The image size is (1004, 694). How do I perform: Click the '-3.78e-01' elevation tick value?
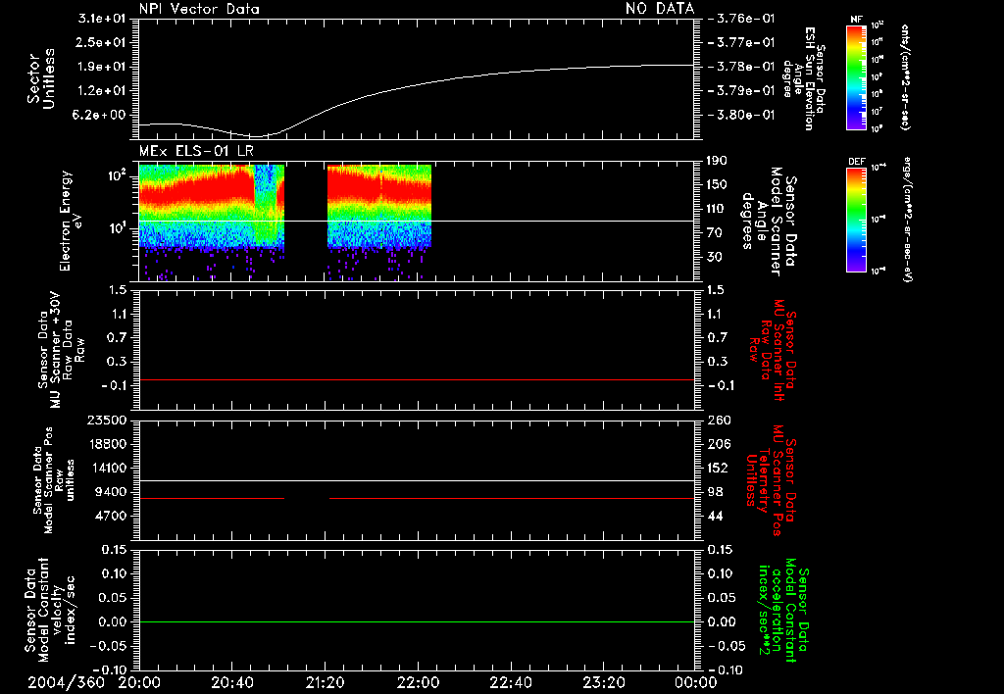pyautogui.click(x=741, y=67)
